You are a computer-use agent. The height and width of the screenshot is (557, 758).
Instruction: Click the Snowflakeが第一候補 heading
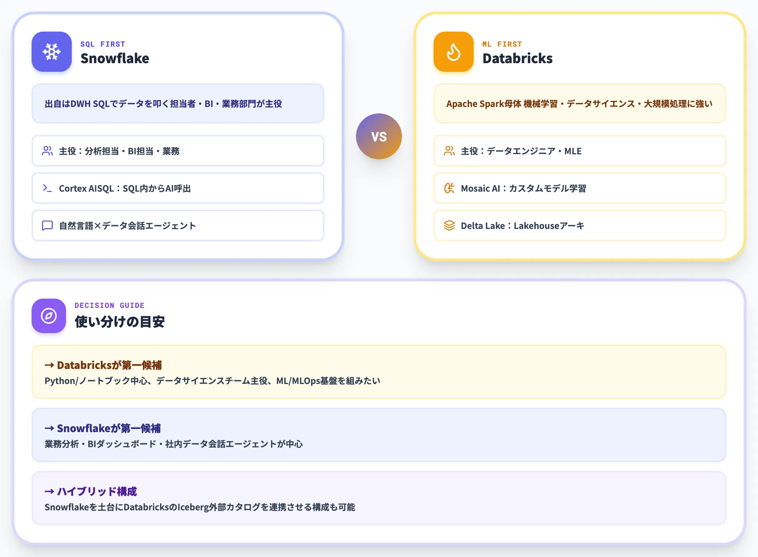[x=103, y=428]
